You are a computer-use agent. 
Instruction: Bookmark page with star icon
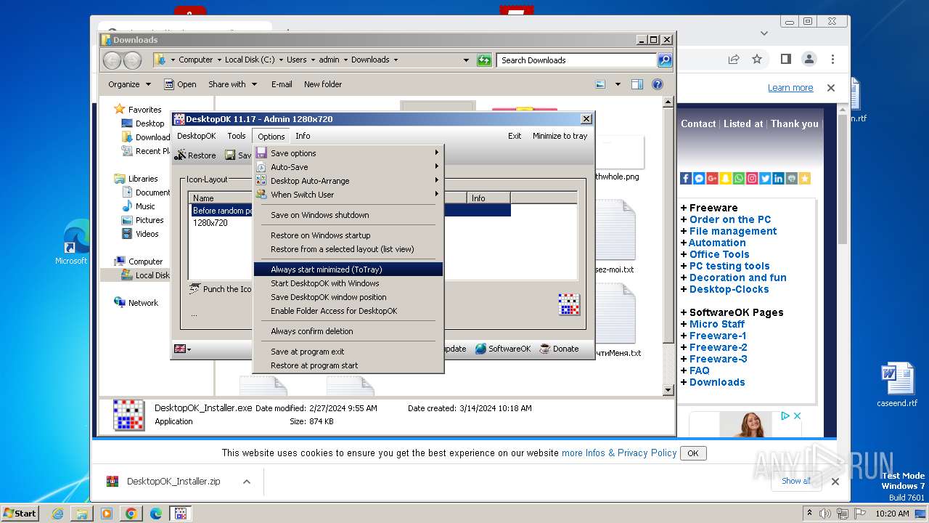point(757,60)
